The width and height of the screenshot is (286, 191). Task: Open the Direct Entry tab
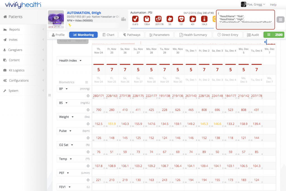point(228,35)
